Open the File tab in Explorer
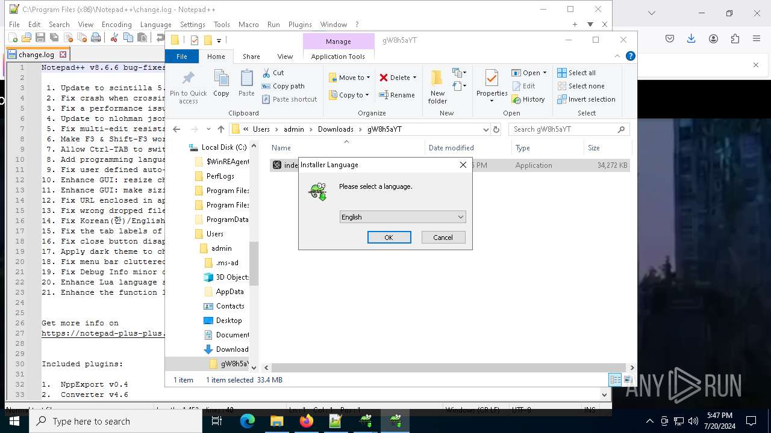This screenshot has width=771, height=433. (x=182, y=57)
